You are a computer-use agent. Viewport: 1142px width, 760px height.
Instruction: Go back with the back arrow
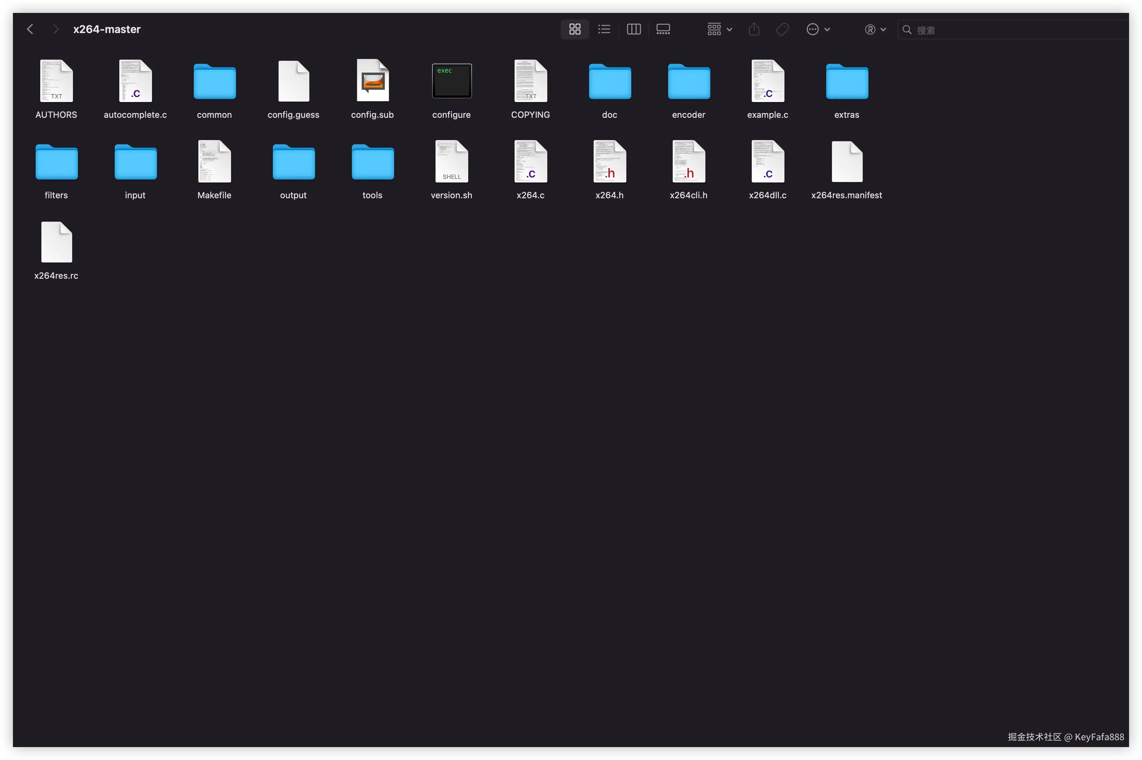pos(30,29)
